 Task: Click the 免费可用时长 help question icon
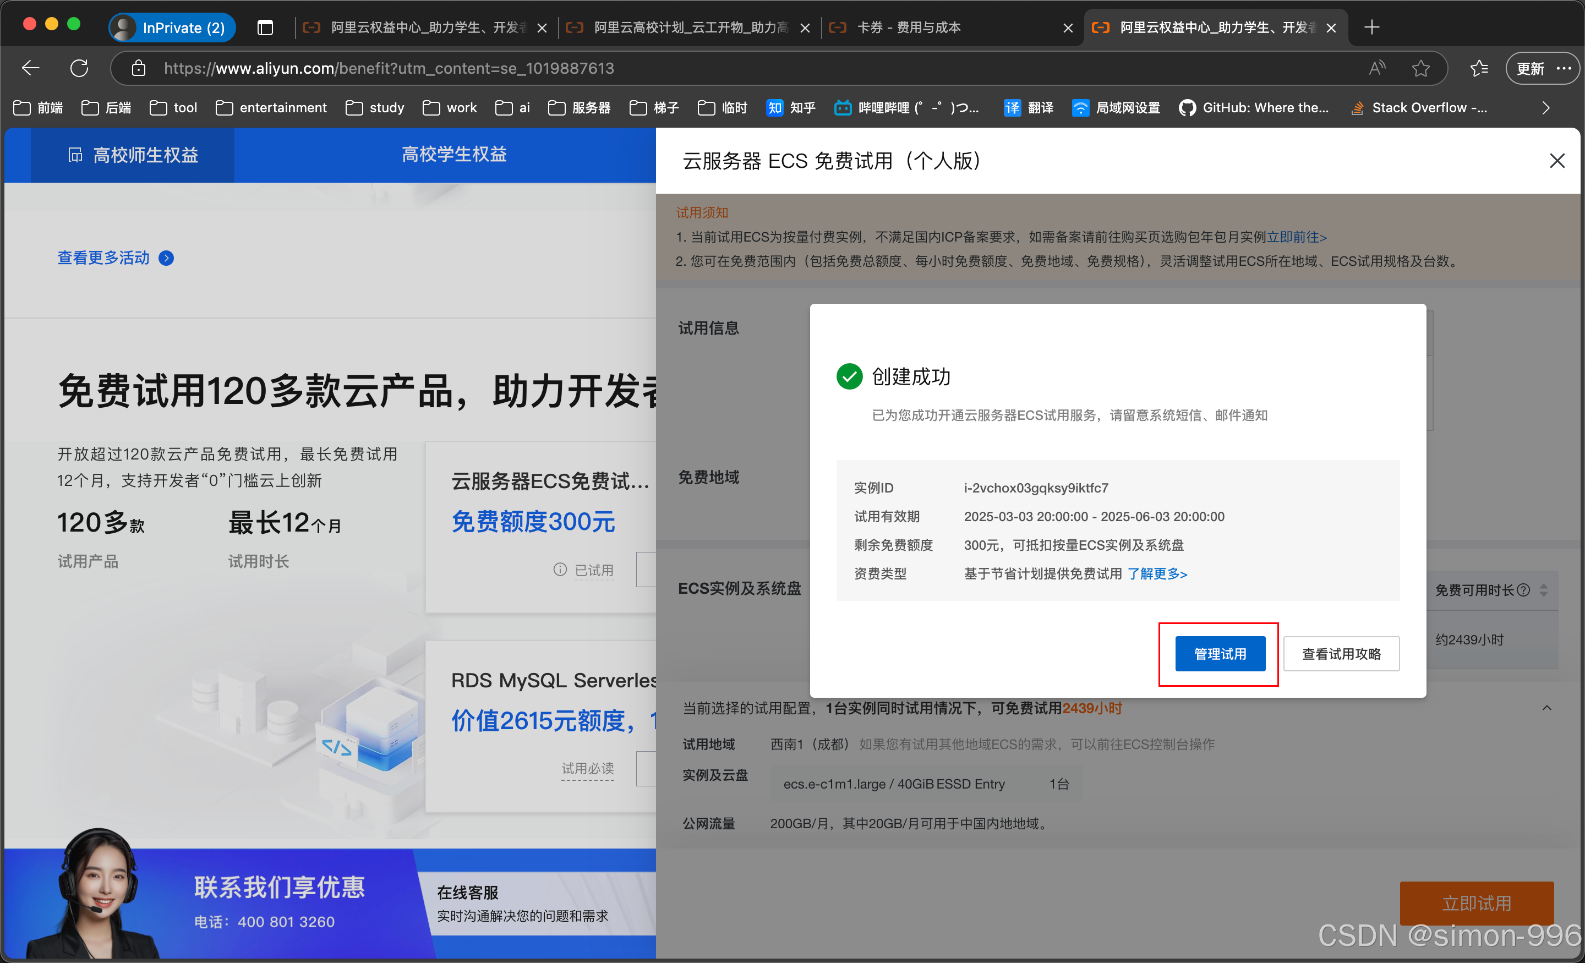(1523, 590)
